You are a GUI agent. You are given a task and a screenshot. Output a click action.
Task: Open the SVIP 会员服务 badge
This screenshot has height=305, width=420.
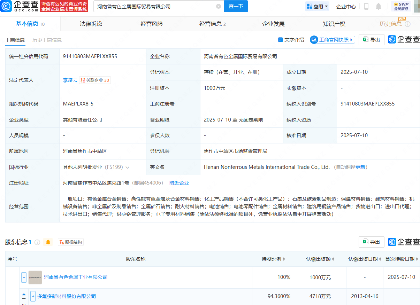tap(401, 6)
